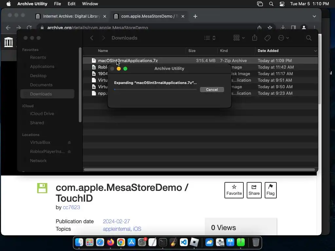Close the Internet Archive Digital Library tab

click(105, 16)
